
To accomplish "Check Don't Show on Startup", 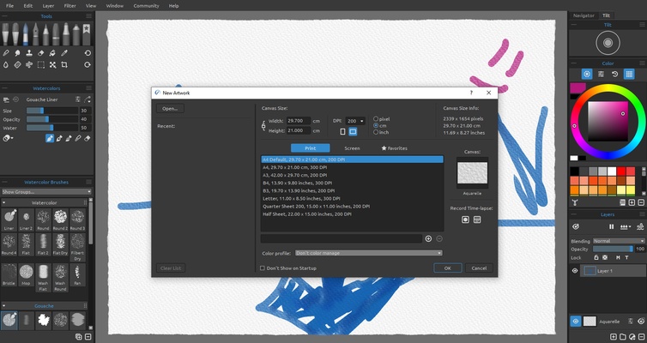I will point(262,268).
